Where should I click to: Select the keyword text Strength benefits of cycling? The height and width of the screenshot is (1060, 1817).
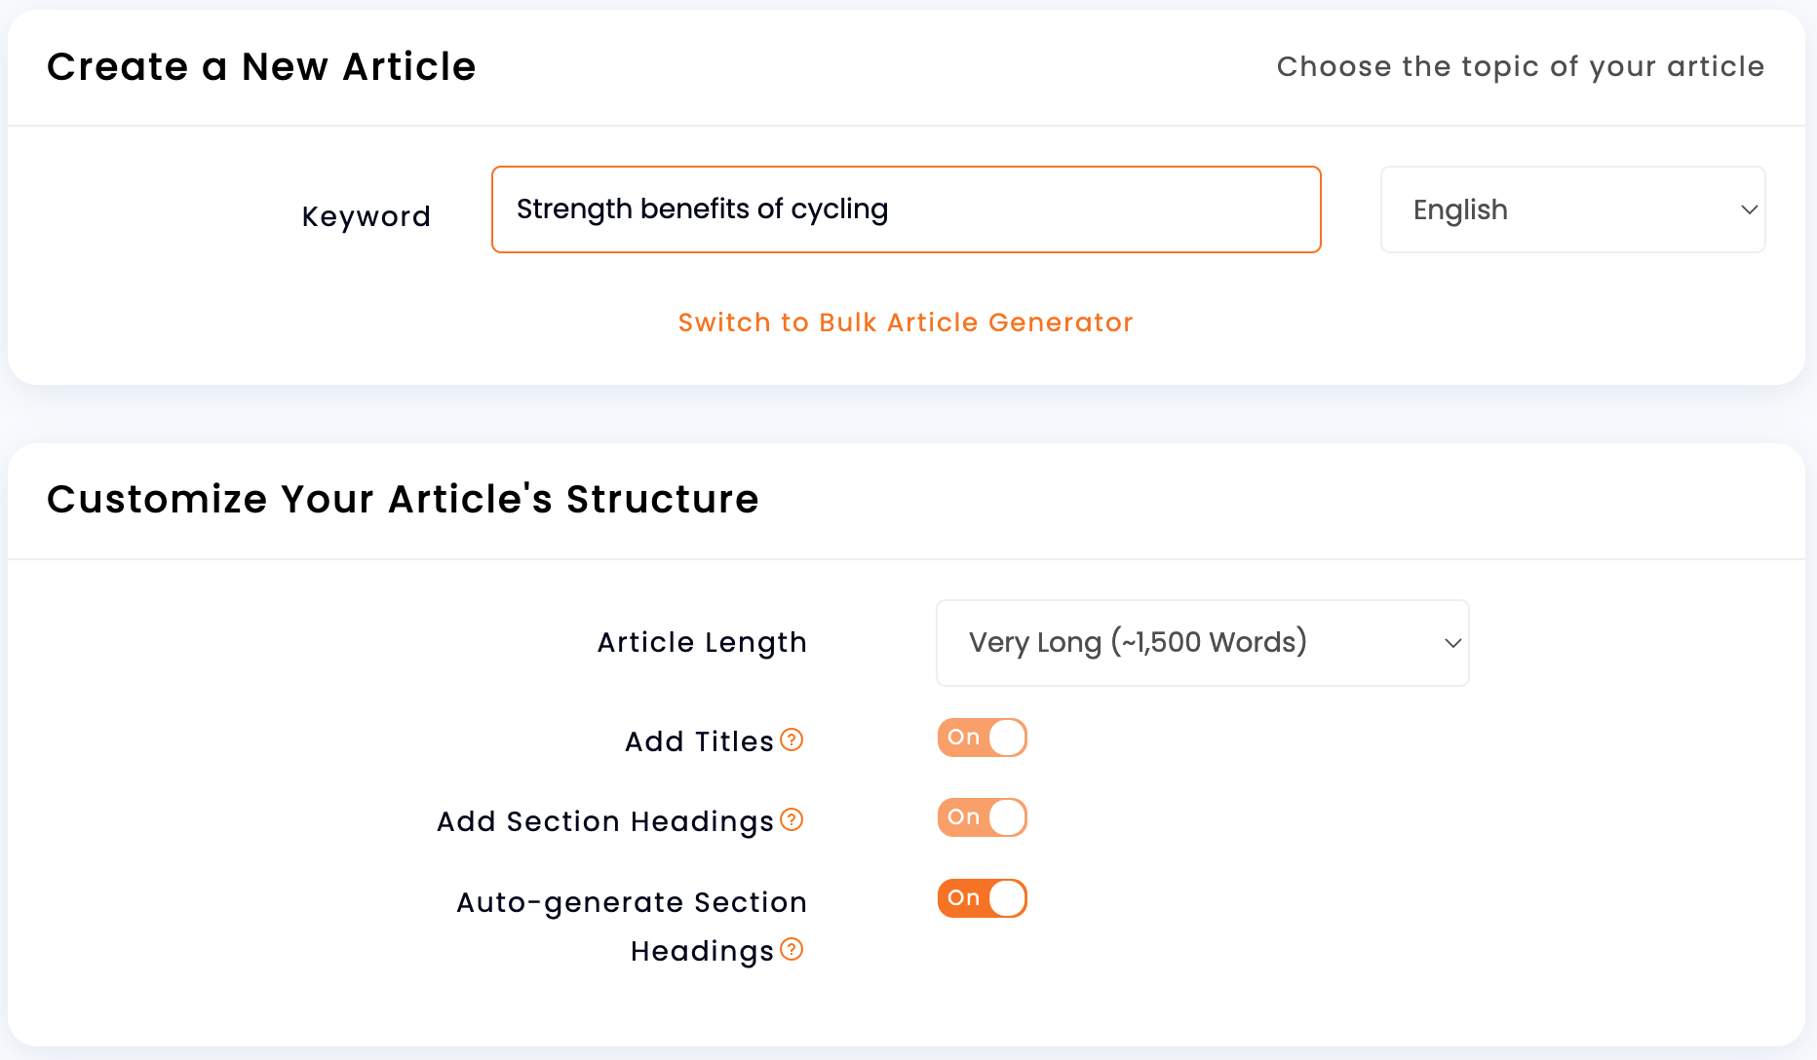(702, 208)
